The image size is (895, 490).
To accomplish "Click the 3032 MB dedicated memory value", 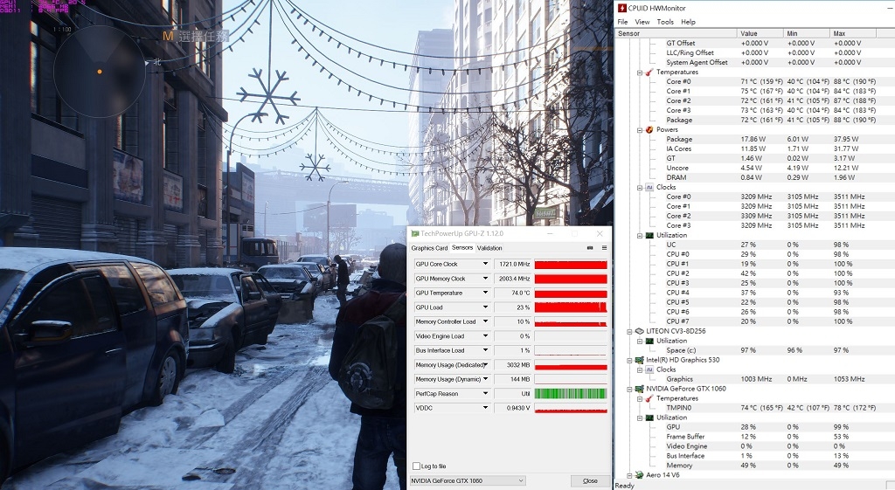I will click(x=512, y=365).
